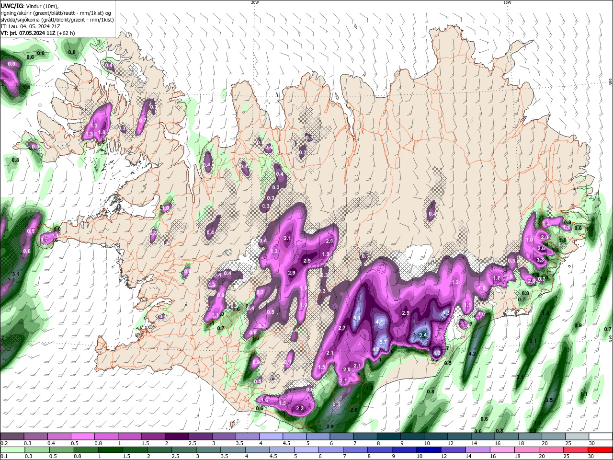The image size is (613, 460).
Task: Select the 2.6 value near the east coast
Action: click(542, 249)
